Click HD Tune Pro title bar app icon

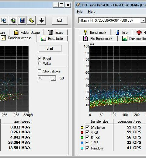(78, 5)
